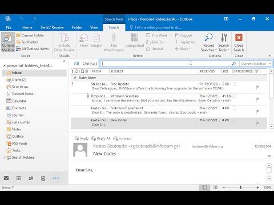Expand message header details chevron
This screenshot has width=274, height=205.
[269, 155]
